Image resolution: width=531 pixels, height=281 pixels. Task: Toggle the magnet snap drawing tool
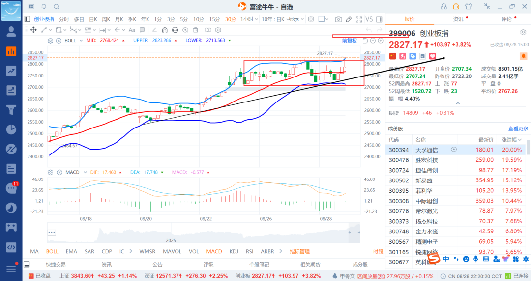165,30
